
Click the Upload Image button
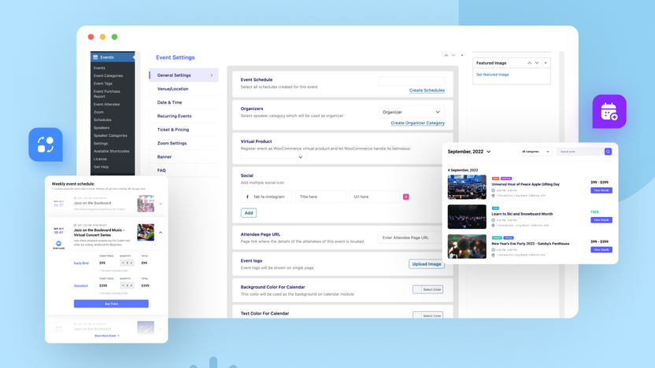(427, 263)
